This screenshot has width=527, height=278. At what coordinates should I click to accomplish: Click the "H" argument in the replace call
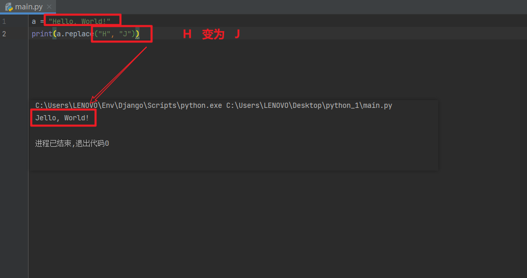tap(105, 34)
